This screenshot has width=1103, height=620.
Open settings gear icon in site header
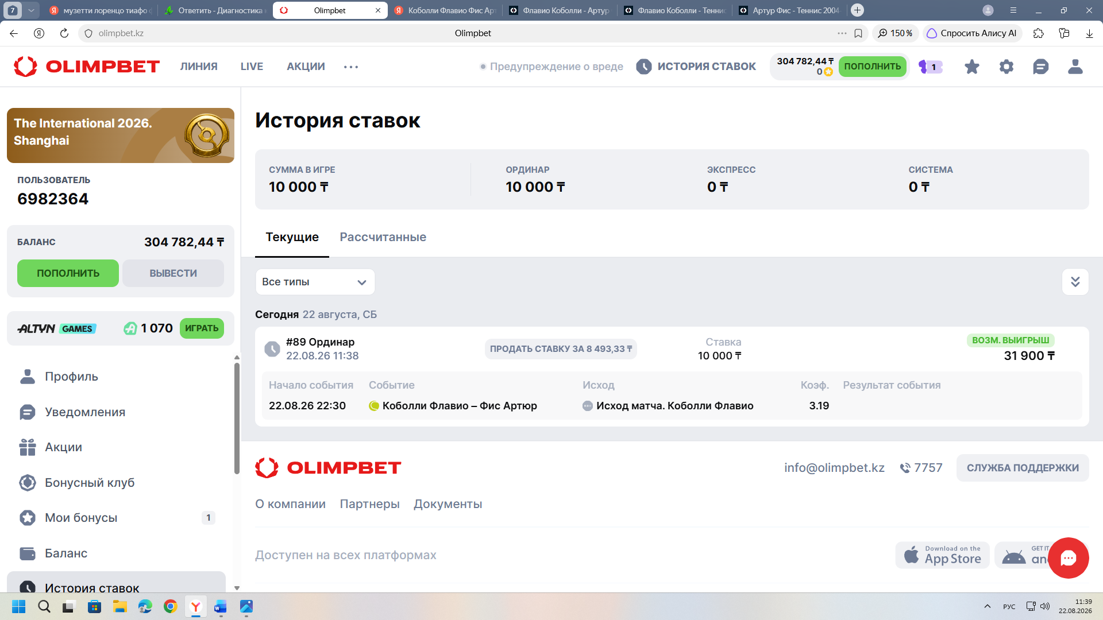click(1006, 67)
